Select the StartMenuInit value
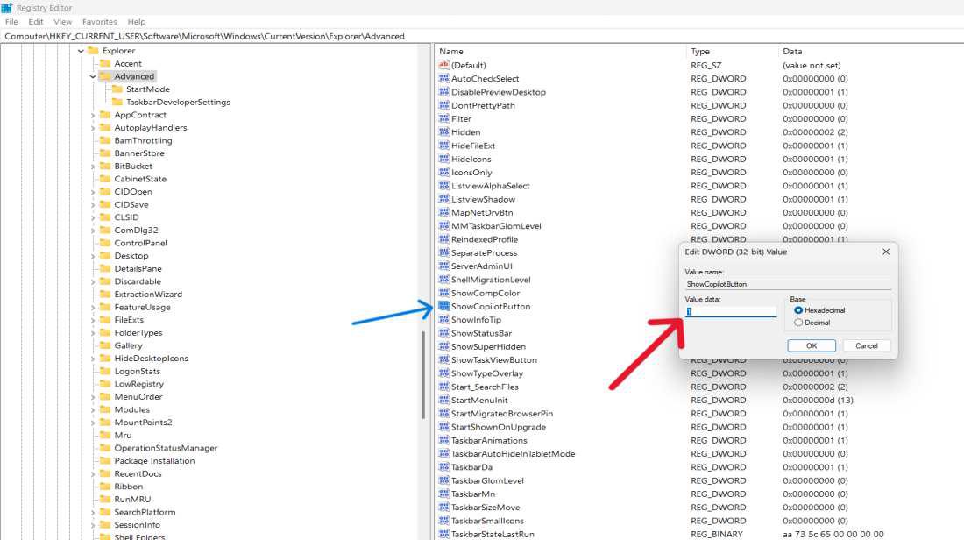The width and height of the screenshot is (964, 540). [479, 401]
